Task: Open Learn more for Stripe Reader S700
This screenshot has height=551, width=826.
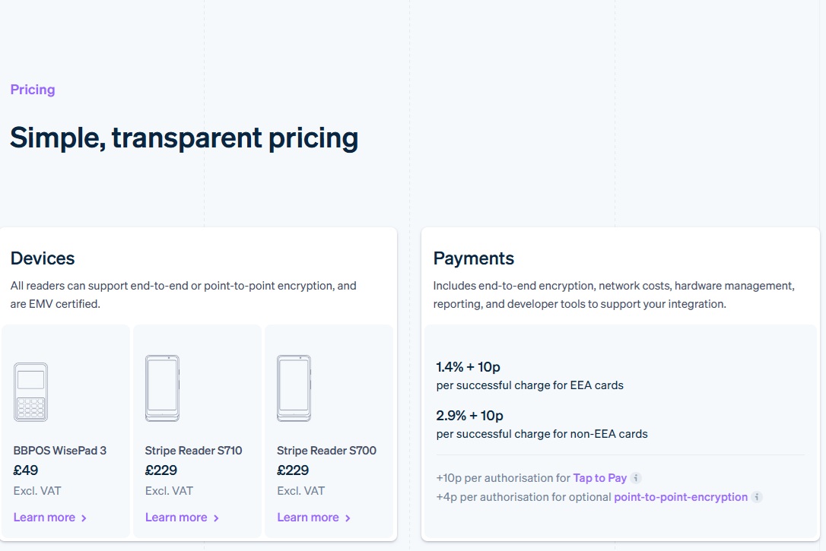Action: [x=309, y=517]
